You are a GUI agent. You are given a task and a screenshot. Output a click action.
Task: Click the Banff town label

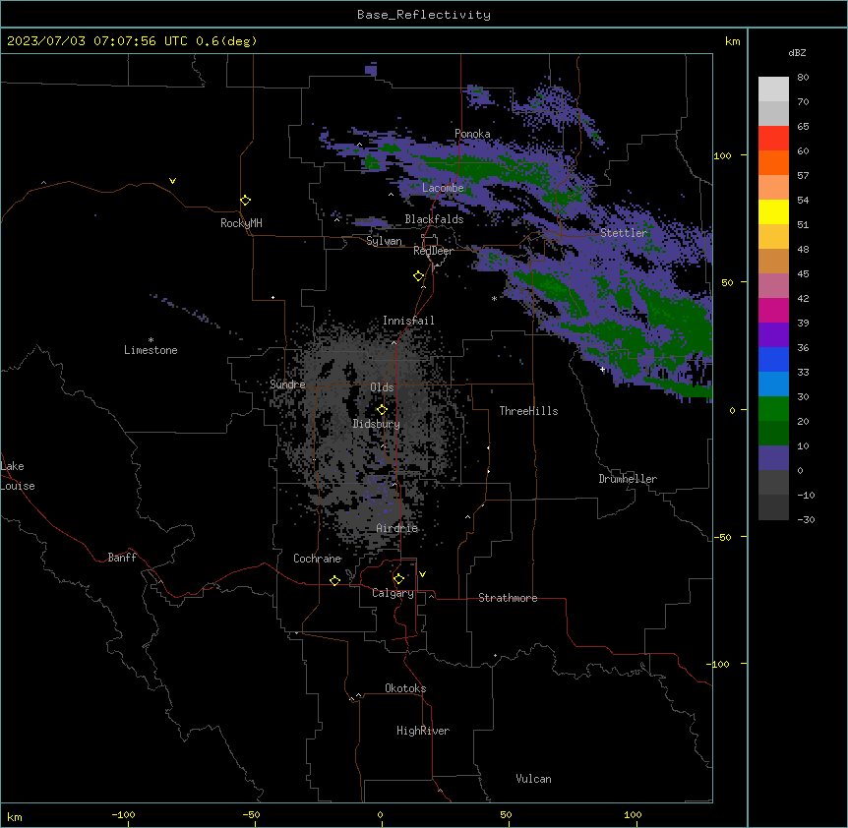pyautogui.click(x=122, y=558)
